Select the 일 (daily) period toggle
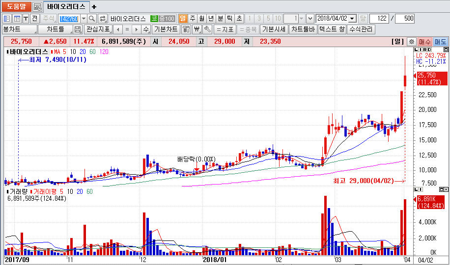Viewport: 450px width, 265px height. [183, 19]
